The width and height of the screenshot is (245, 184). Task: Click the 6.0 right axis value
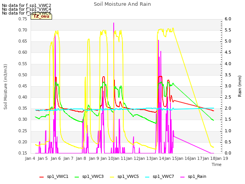coord(228,19)
